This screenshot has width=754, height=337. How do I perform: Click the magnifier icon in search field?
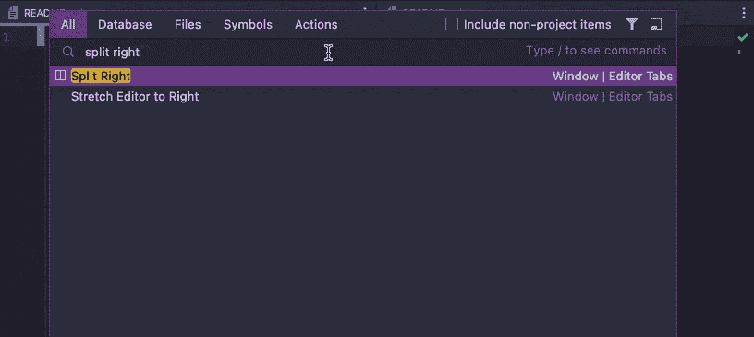click(x=68, y=52)
